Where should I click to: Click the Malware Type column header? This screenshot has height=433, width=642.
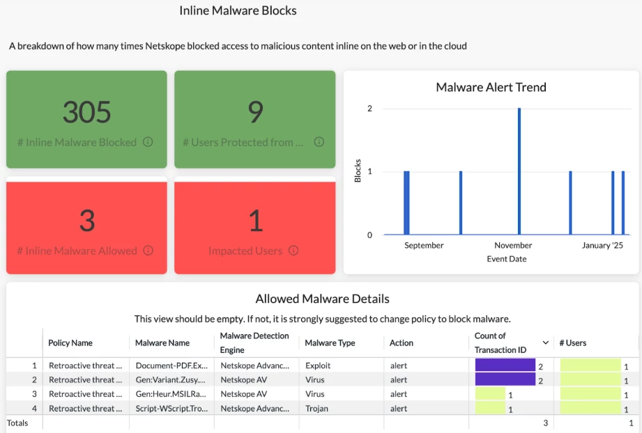pos(330,343)
